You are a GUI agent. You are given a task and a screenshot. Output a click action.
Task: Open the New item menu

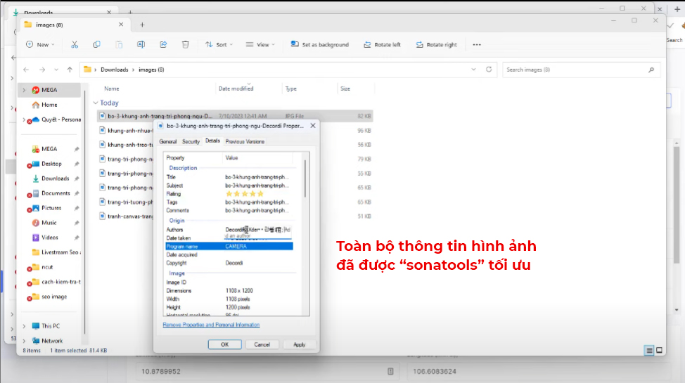(x=40, y=44)
